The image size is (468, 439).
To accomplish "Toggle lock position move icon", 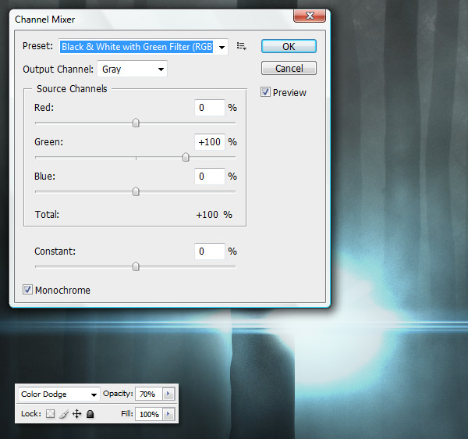I will tap(76, 414).
